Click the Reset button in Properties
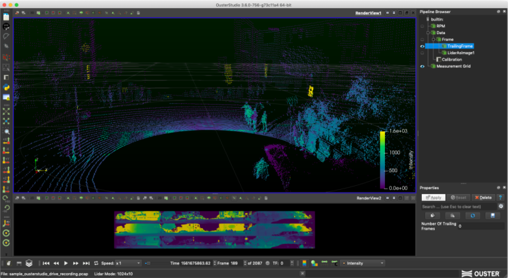 point(458,197)
